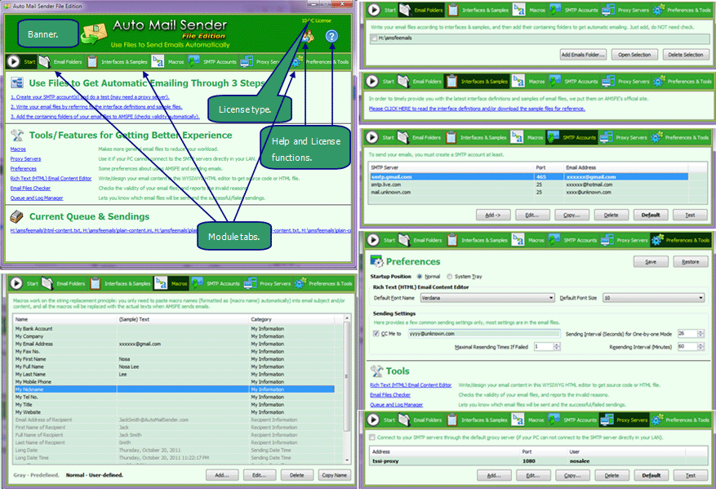The height and width of the screenshot is (489, 716).
Task: Click the Macros 'ba' icon in the main window
Action: pyautogui.click(x=158, y=61)
